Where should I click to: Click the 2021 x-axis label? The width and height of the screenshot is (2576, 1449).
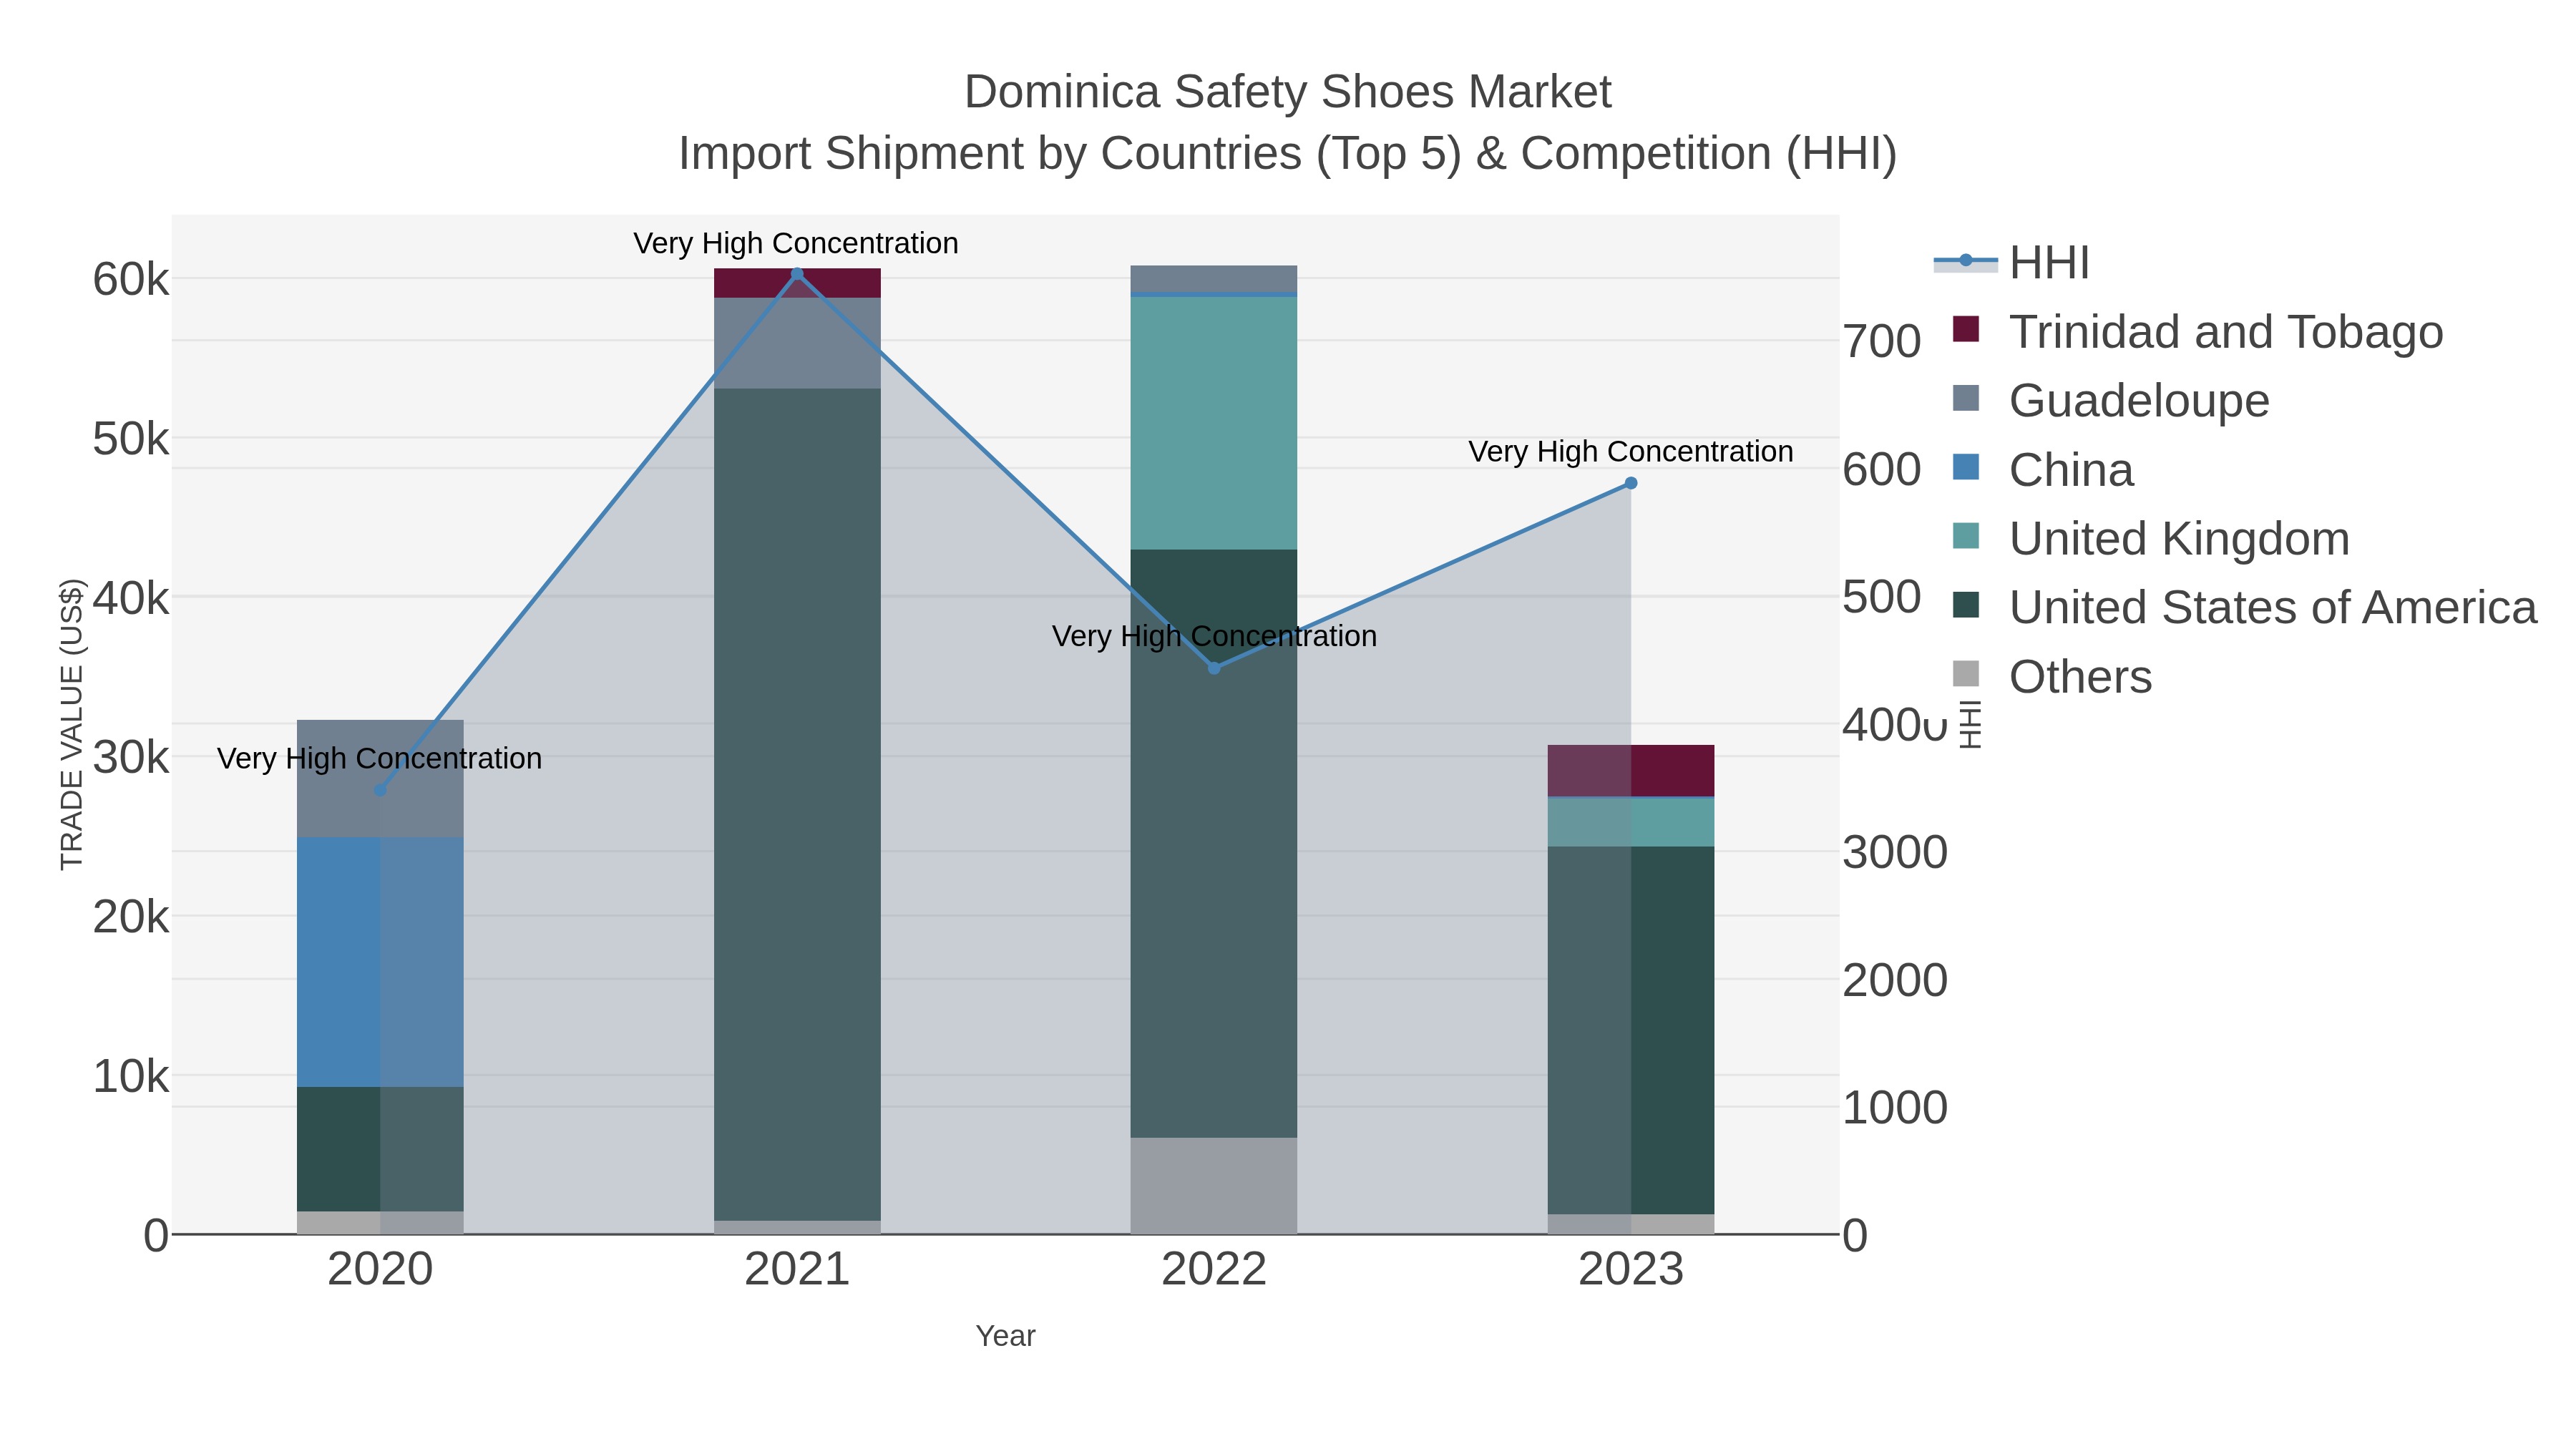coord(797,1270)
